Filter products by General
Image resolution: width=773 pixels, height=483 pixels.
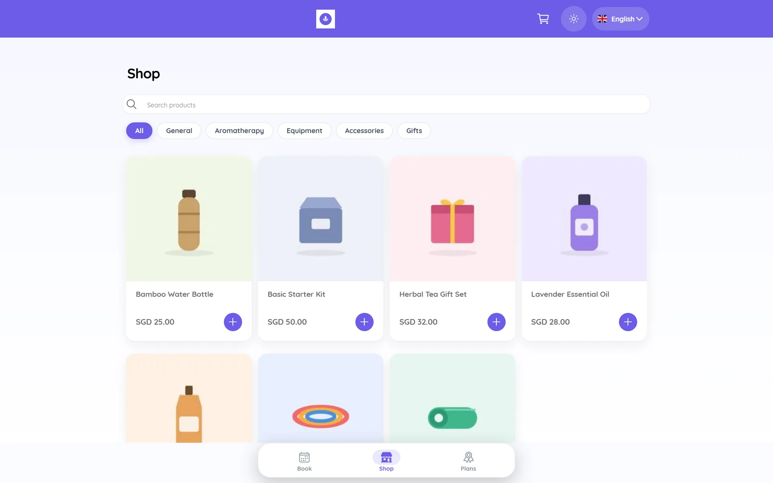point(179,131)
